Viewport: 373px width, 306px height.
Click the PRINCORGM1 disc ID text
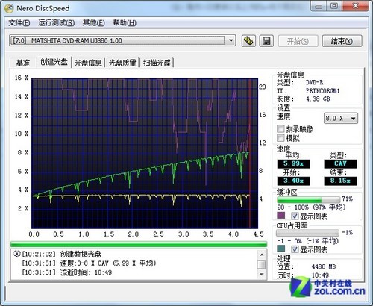[322, 91]
